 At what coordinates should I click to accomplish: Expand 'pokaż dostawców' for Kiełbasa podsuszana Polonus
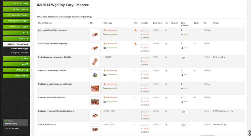point(112,102)
